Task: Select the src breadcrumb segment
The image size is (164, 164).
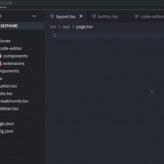Action: [x=53, y=27]
